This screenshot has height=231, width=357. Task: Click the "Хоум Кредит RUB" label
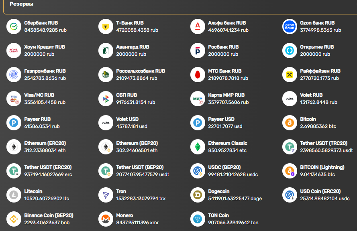click(x=45, y=47)
